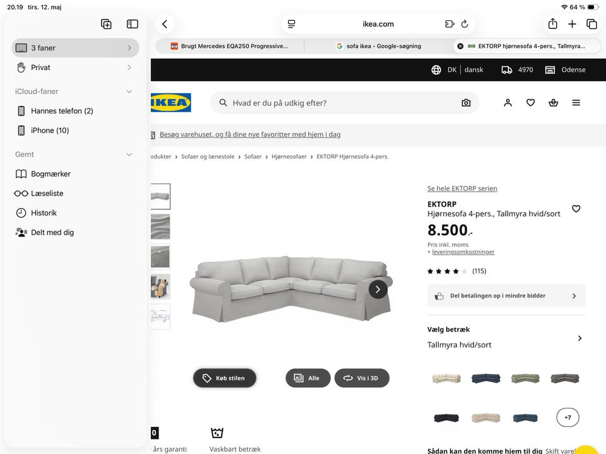Show next sofa image
This screenshot has width=606, height=454.
(x=378, y=289)
